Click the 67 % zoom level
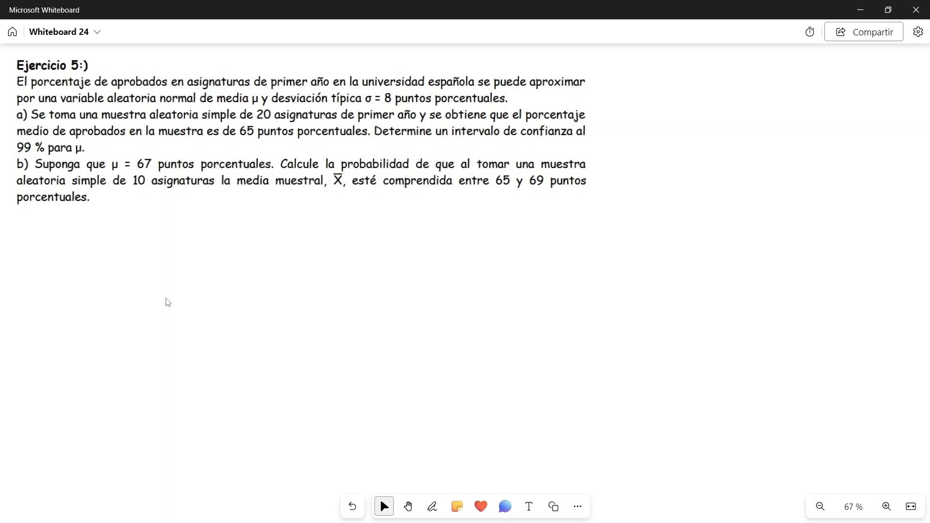Screen dimensions: 930x523 coord(853,507)
